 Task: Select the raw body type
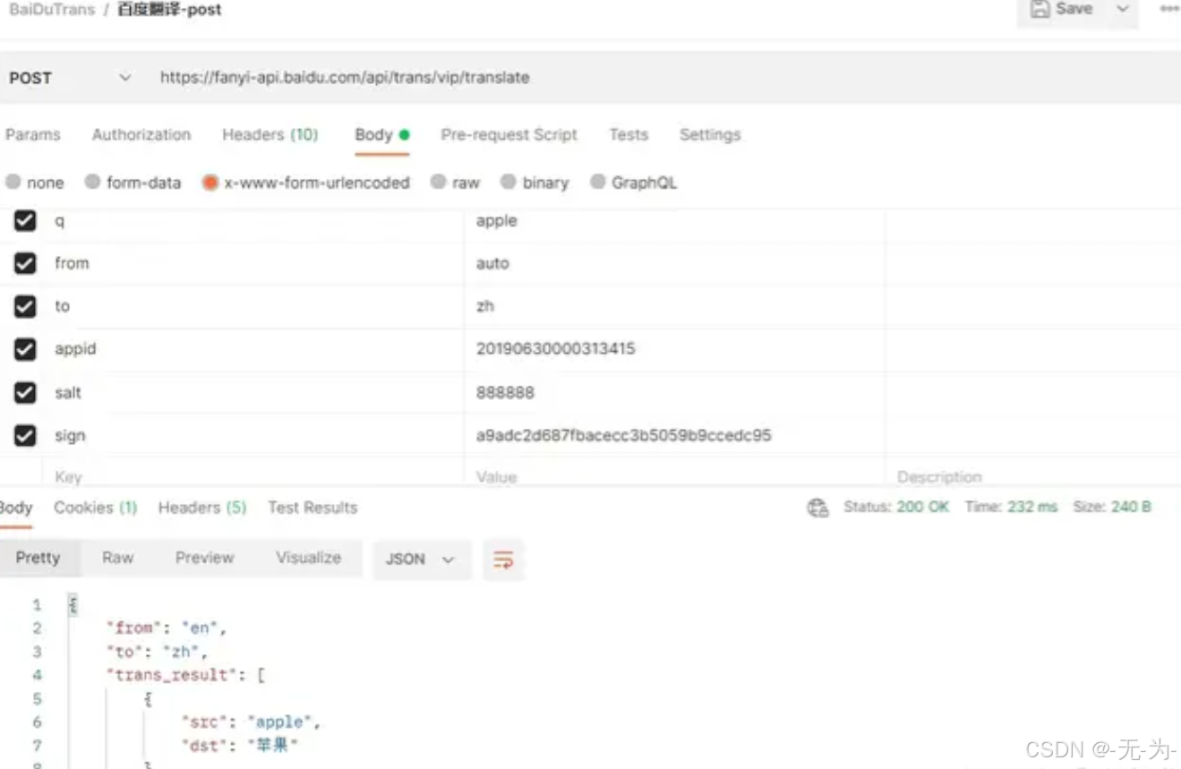455,183
